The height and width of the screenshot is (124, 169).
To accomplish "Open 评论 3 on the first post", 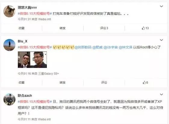I will pos(104,28).
